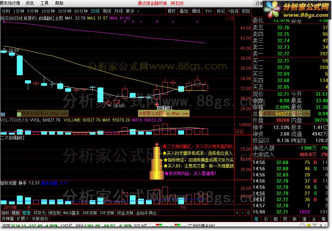
Task: Click the 关联报价 button
Action: point(40,219)
